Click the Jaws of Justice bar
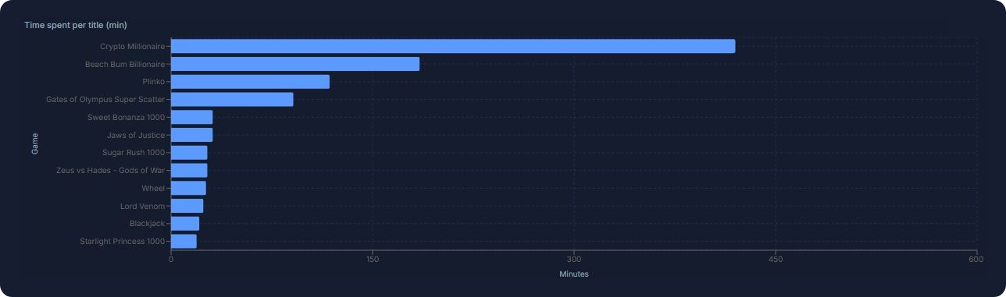The height and width of the screenshot is (297, 1006). (191, 135)
